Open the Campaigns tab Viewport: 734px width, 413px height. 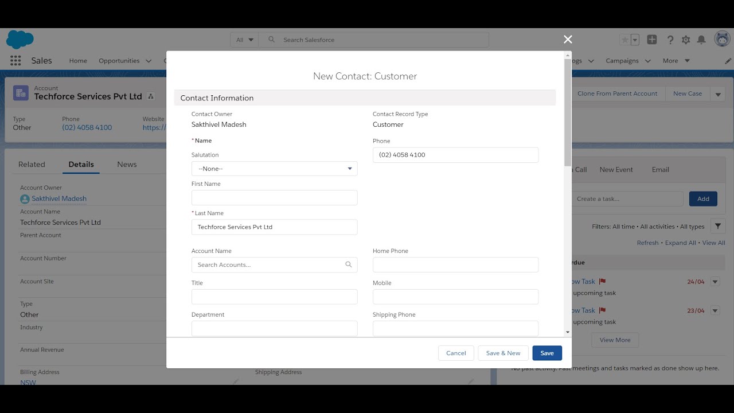[622, 61]
